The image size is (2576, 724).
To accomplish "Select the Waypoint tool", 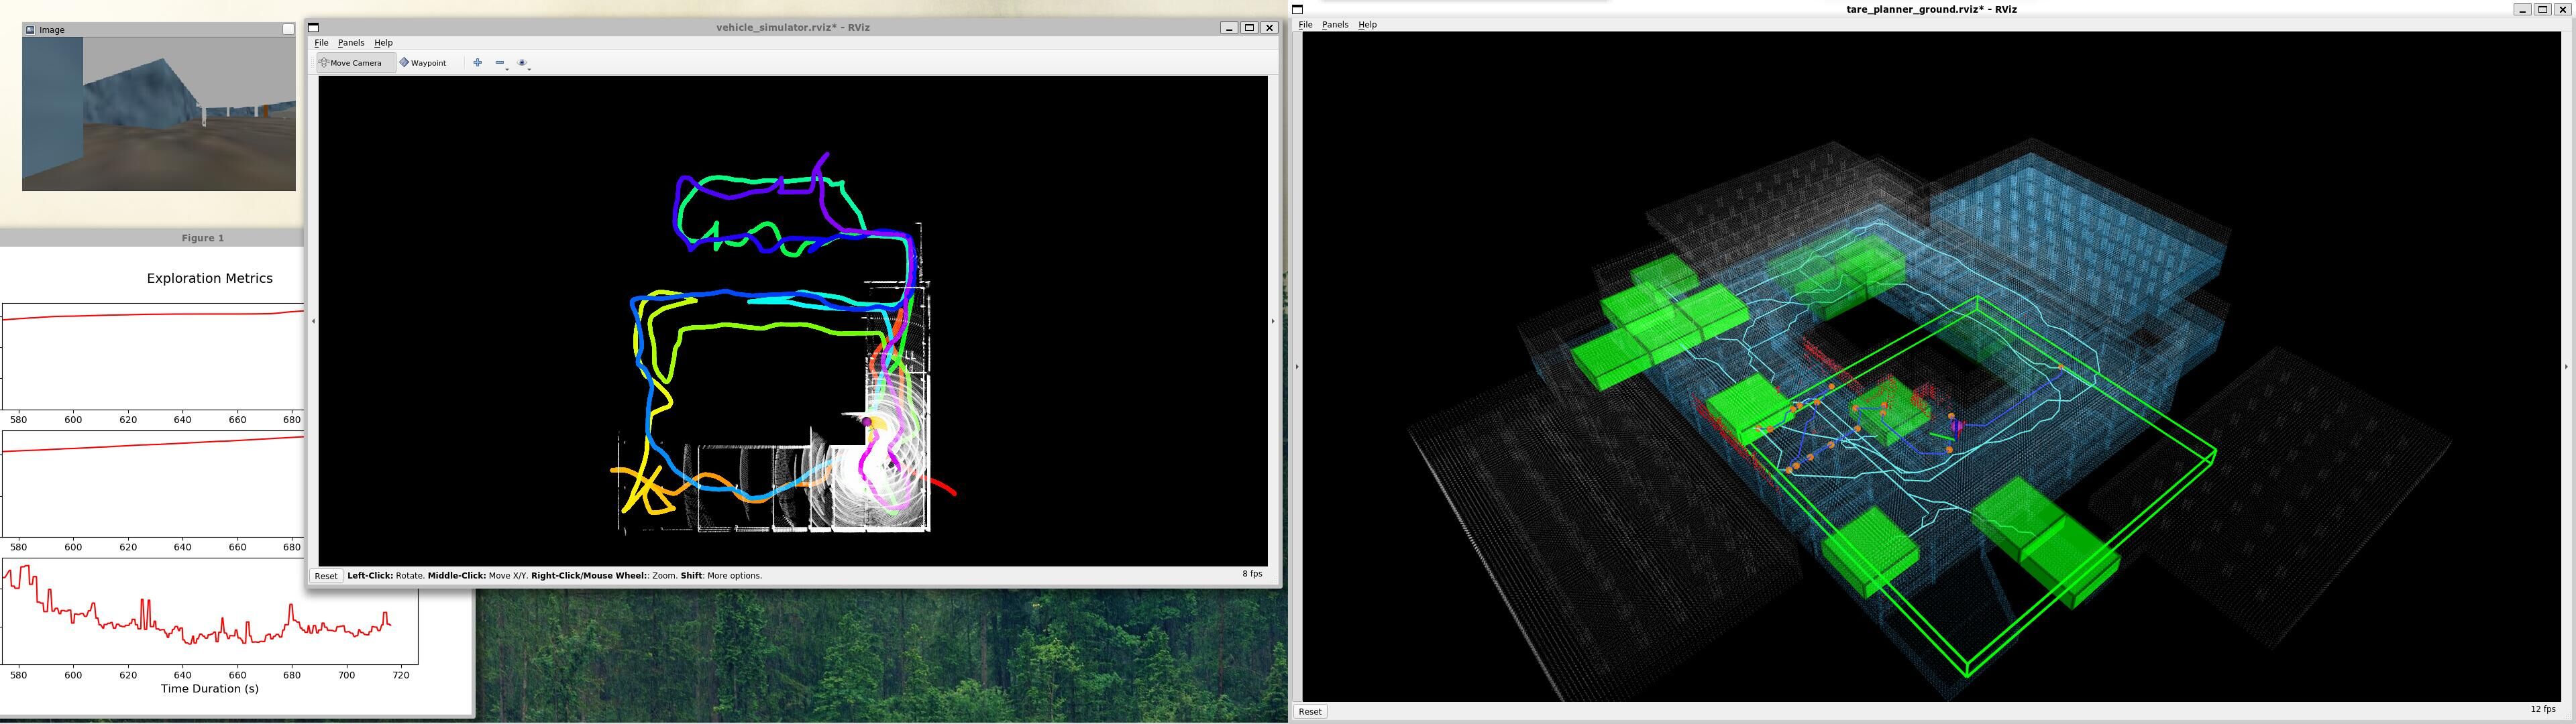I will click(x=423, y=63).
